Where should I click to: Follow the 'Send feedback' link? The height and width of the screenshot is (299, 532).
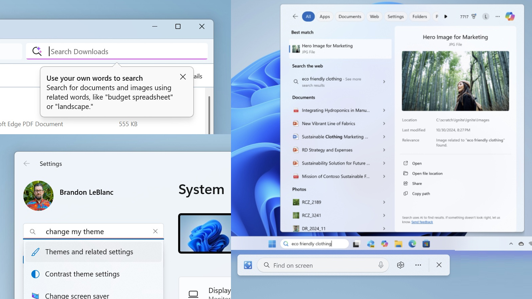(x=422, y=222)
